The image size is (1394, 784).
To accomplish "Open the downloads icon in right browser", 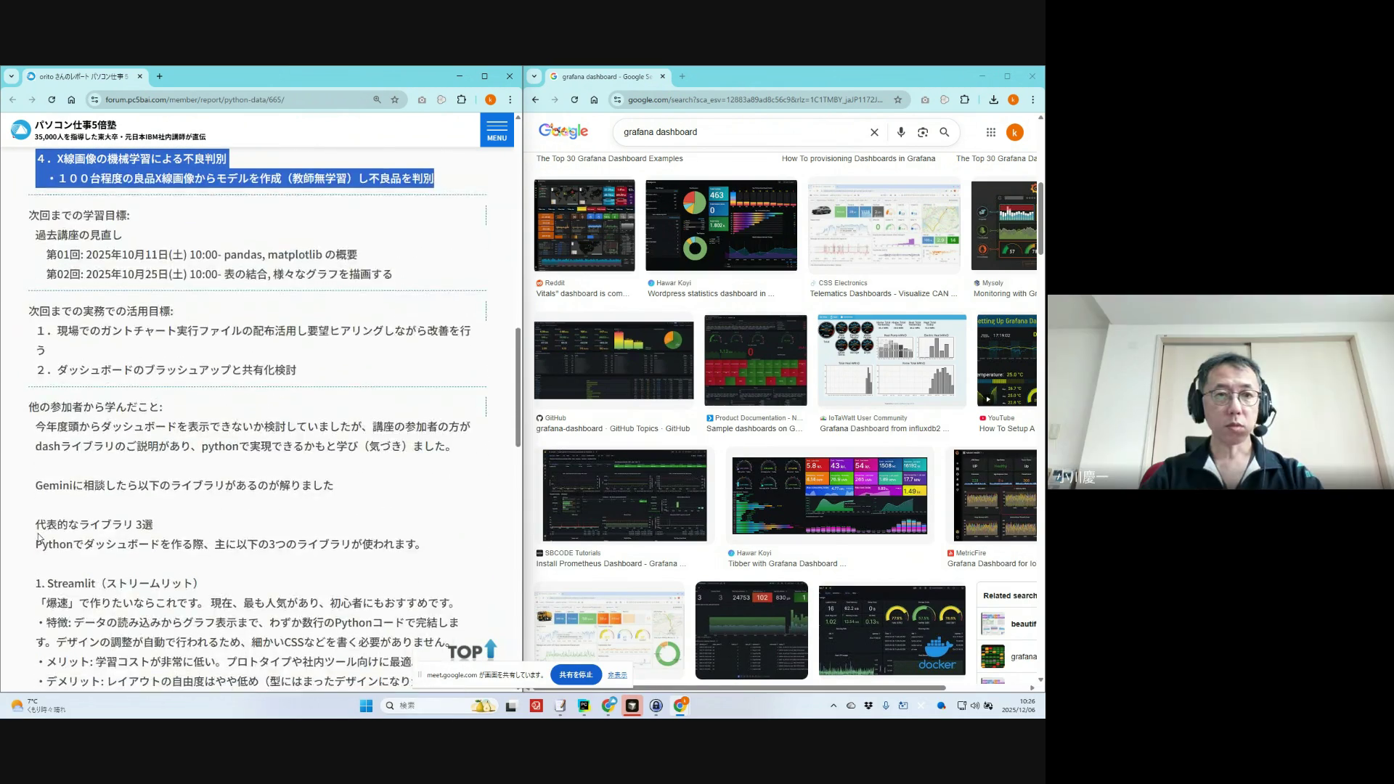I will (993, 99).
